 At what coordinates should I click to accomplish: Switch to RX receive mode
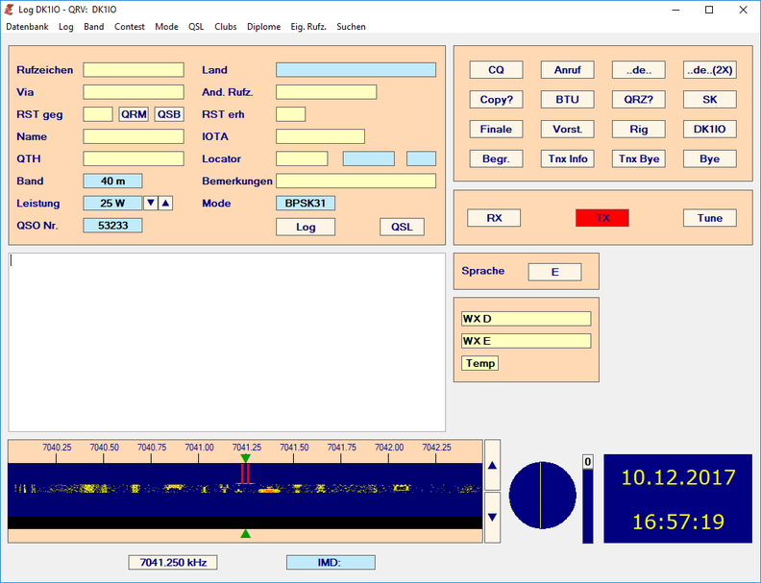[494, 218]
